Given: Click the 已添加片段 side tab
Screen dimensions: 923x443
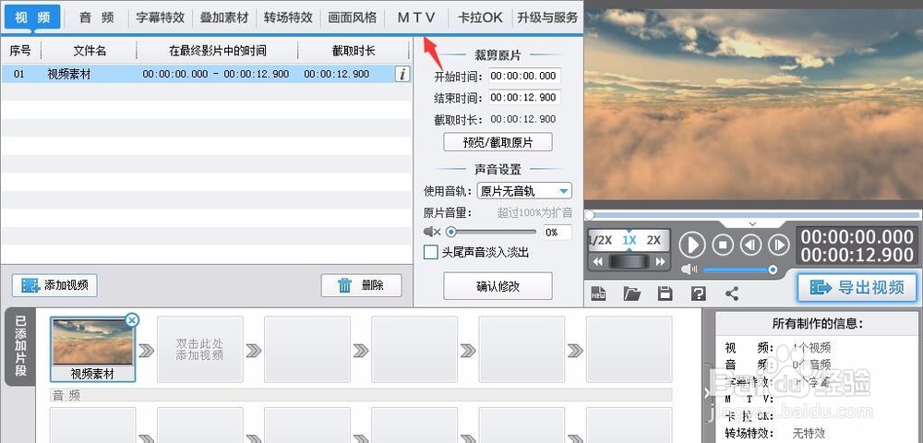Looking at the screenshot, I should point(20,347).
